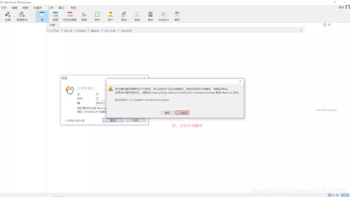350x197 pixels.
Task: Show the 函数 function objects
Action: pyautogui.click(x=84, y=16)
